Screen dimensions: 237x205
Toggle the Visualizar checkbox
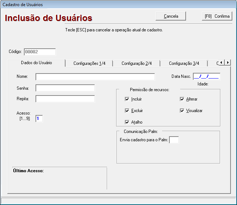182,111
